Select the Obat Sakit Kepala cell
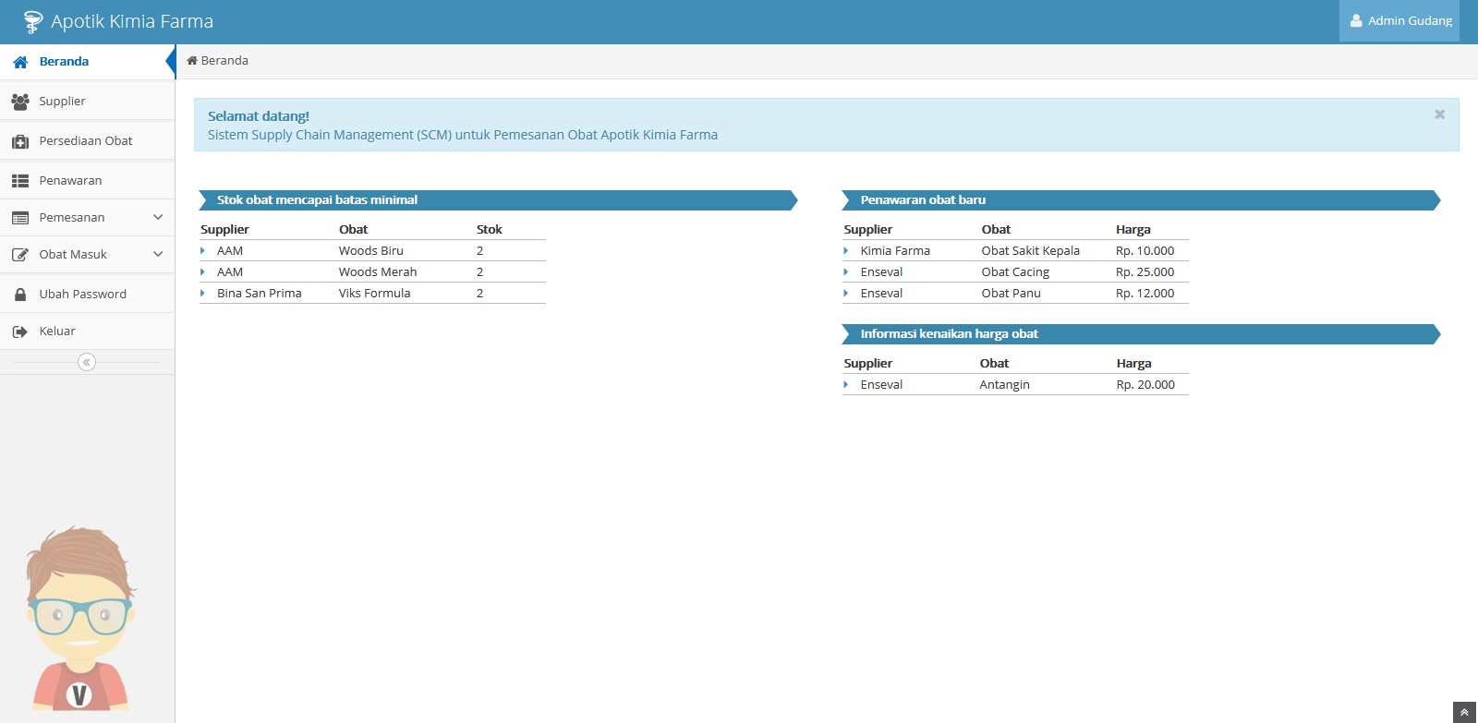Image resolution: width=1478 pixels, height=723 pixels. click(1031, 250)
